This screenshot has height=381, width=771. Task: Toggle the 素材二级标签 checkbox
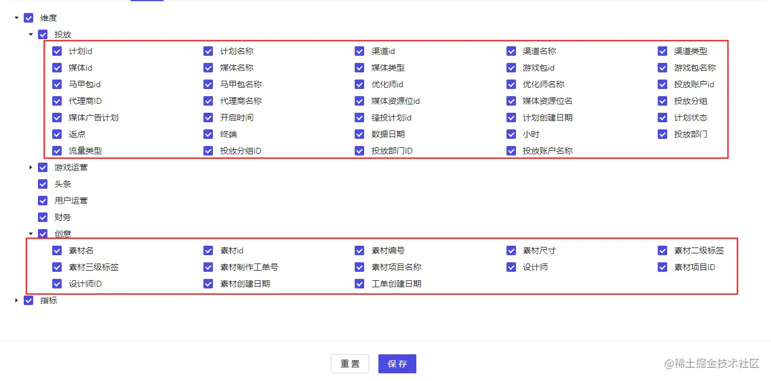(x=662, y=250)
